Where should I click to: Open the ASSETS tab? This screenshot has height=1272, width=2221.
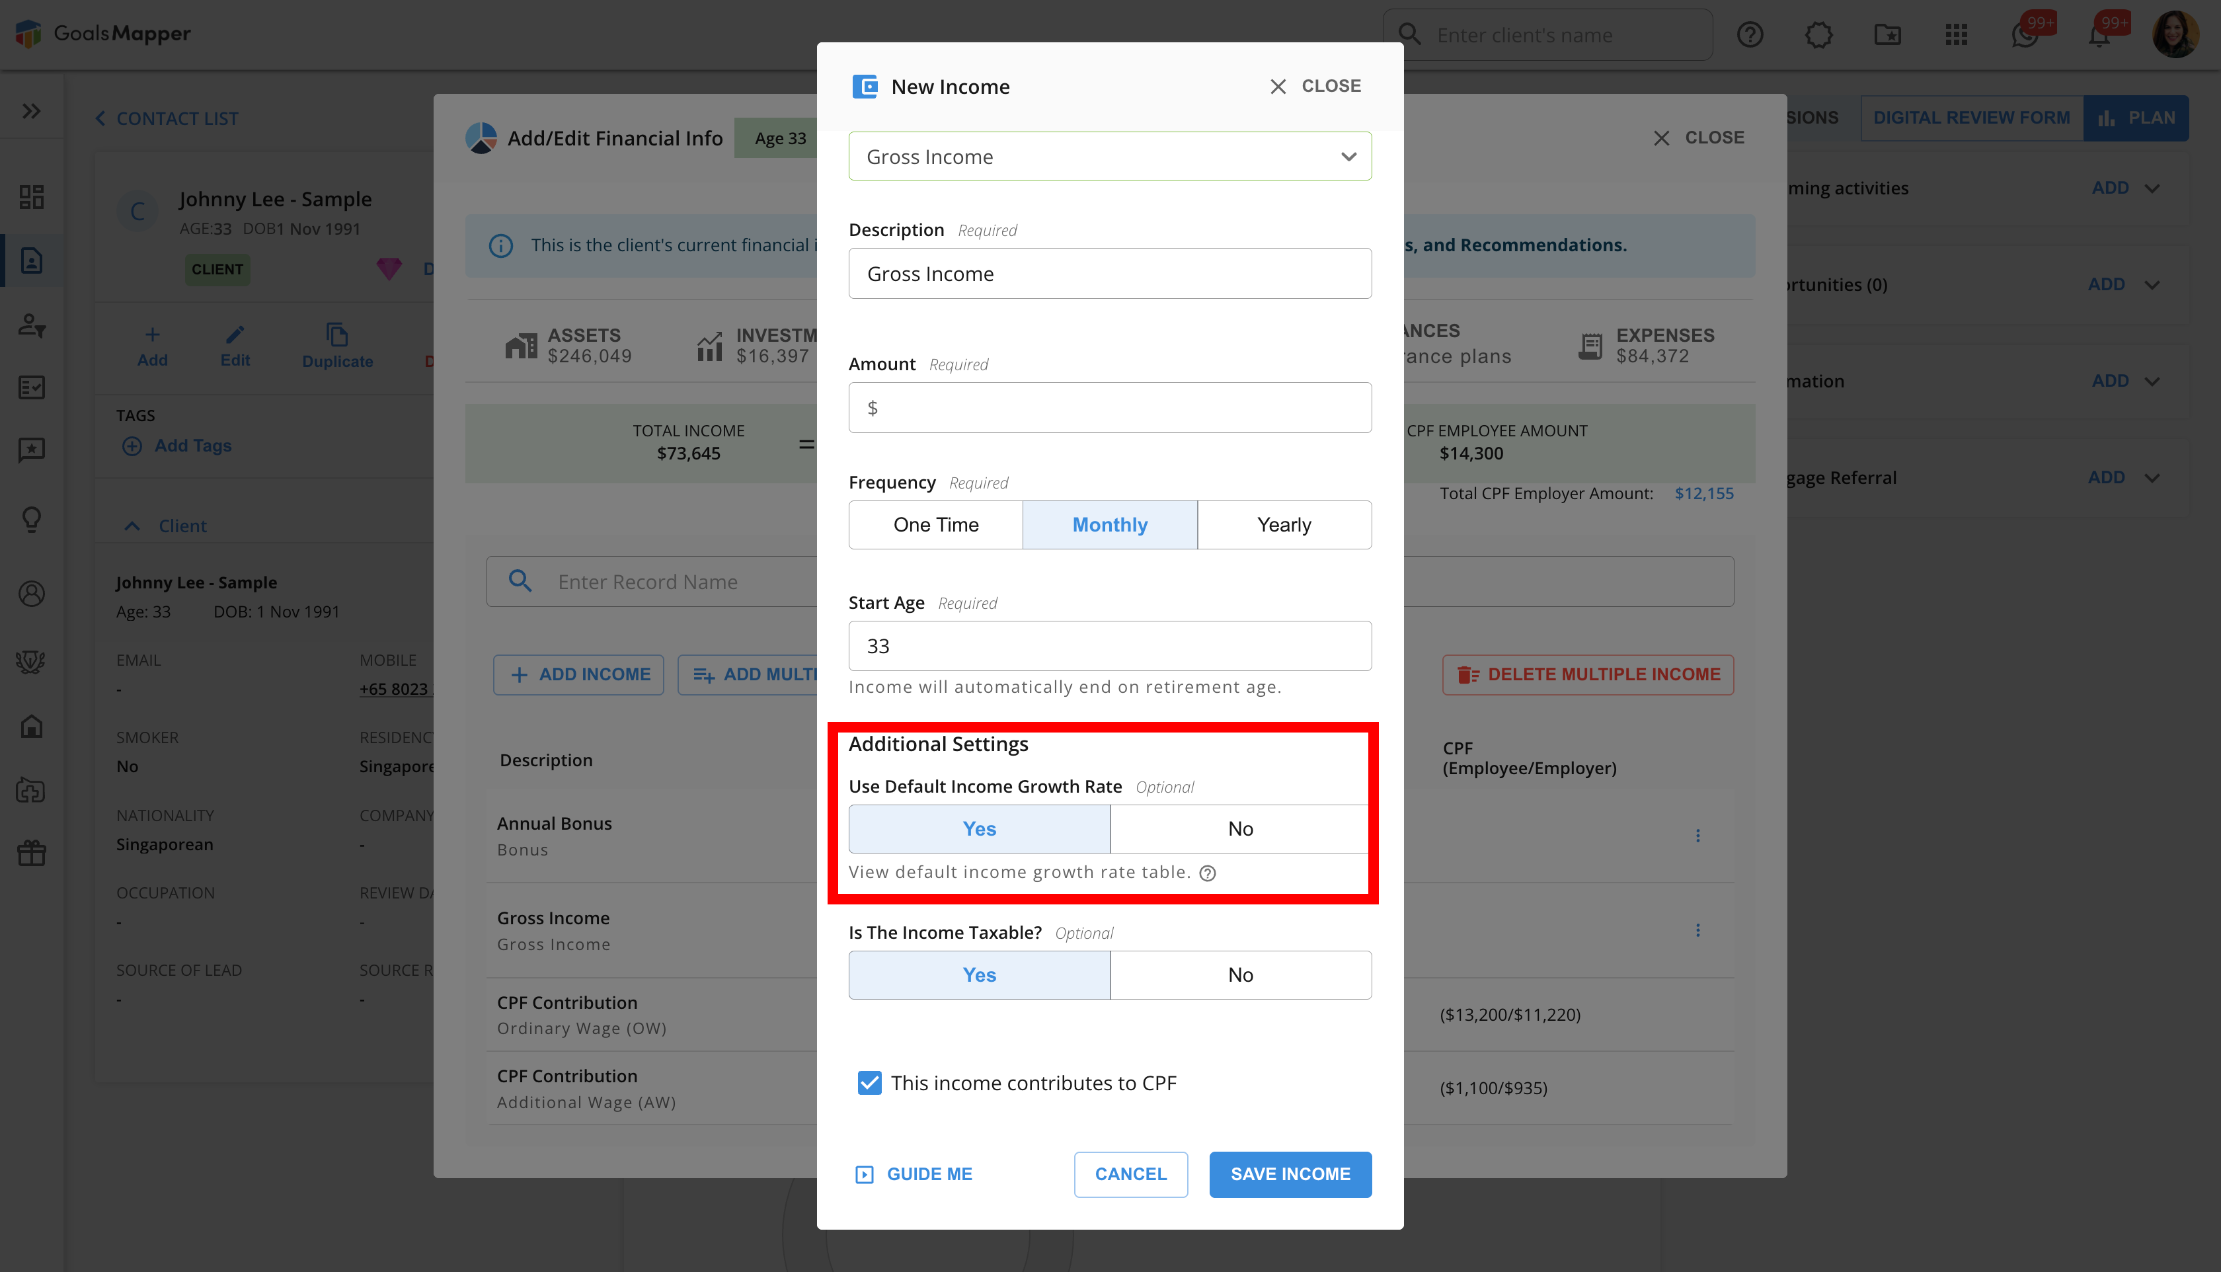(x=568, y=345)
